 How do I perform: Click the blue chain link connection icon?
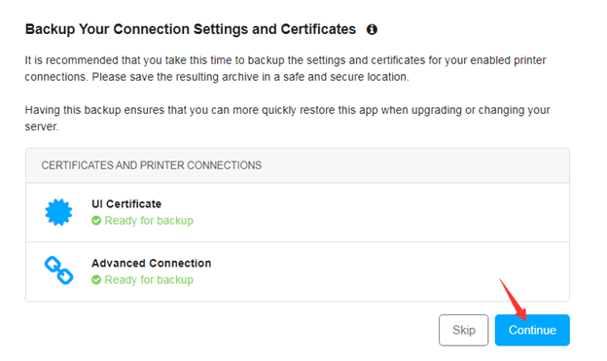coord(58,271)
